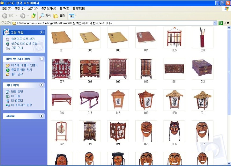Click the vertical scrollbar up arrow
This screenshot has width=231, height=166.
pyautogui.click(x=229, y=27)
